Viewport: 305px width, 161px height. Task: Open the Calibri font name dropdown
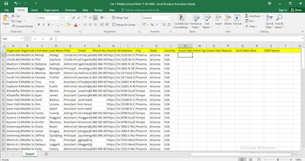(x=60, y=18)
